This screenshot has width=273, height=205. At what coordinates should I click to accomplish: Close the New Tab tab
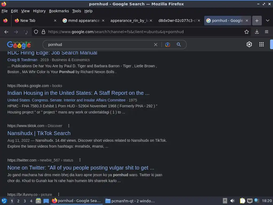[55, 21]
